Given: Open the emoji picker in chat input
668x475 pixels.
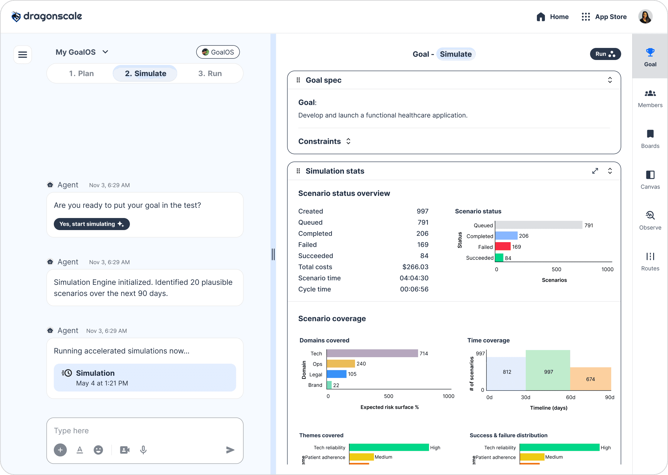Looking at the screenshot, I should [x=98, y=450].
